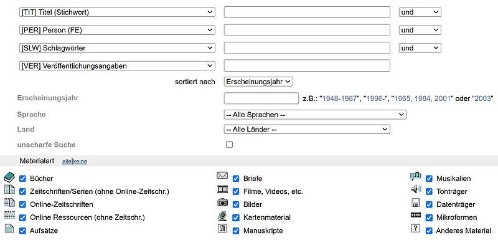Enable the unscharfe Suche checkbox

[x=229, y=145]
